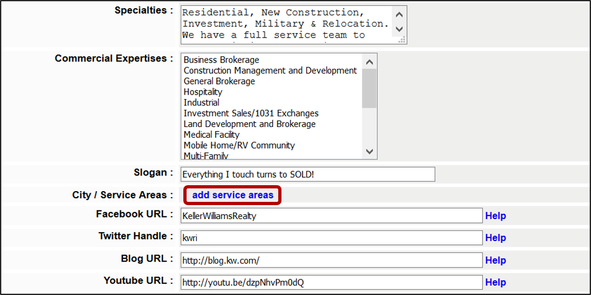Focus the Youtube URL input field
Viewport: 591px width, 295px height.
(331, 282)
